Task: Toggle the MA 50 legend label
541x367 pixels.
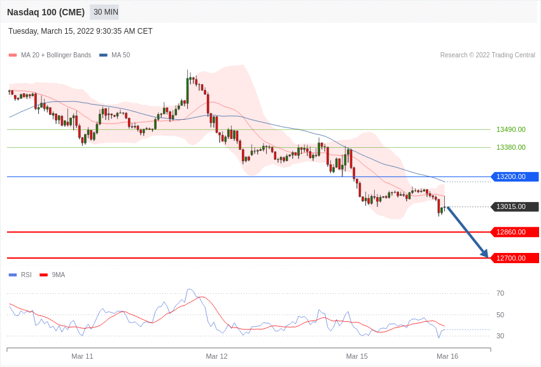Action: 121,55
